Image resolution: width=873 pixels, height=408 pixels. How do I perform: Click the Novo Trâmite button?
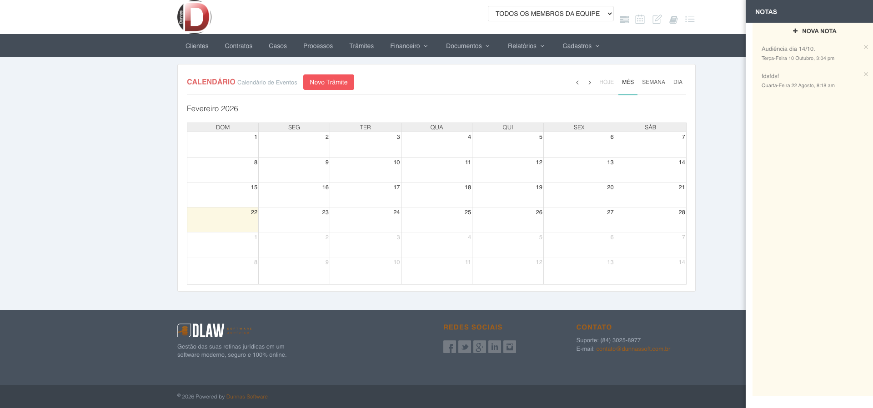[x=329, y=82]
